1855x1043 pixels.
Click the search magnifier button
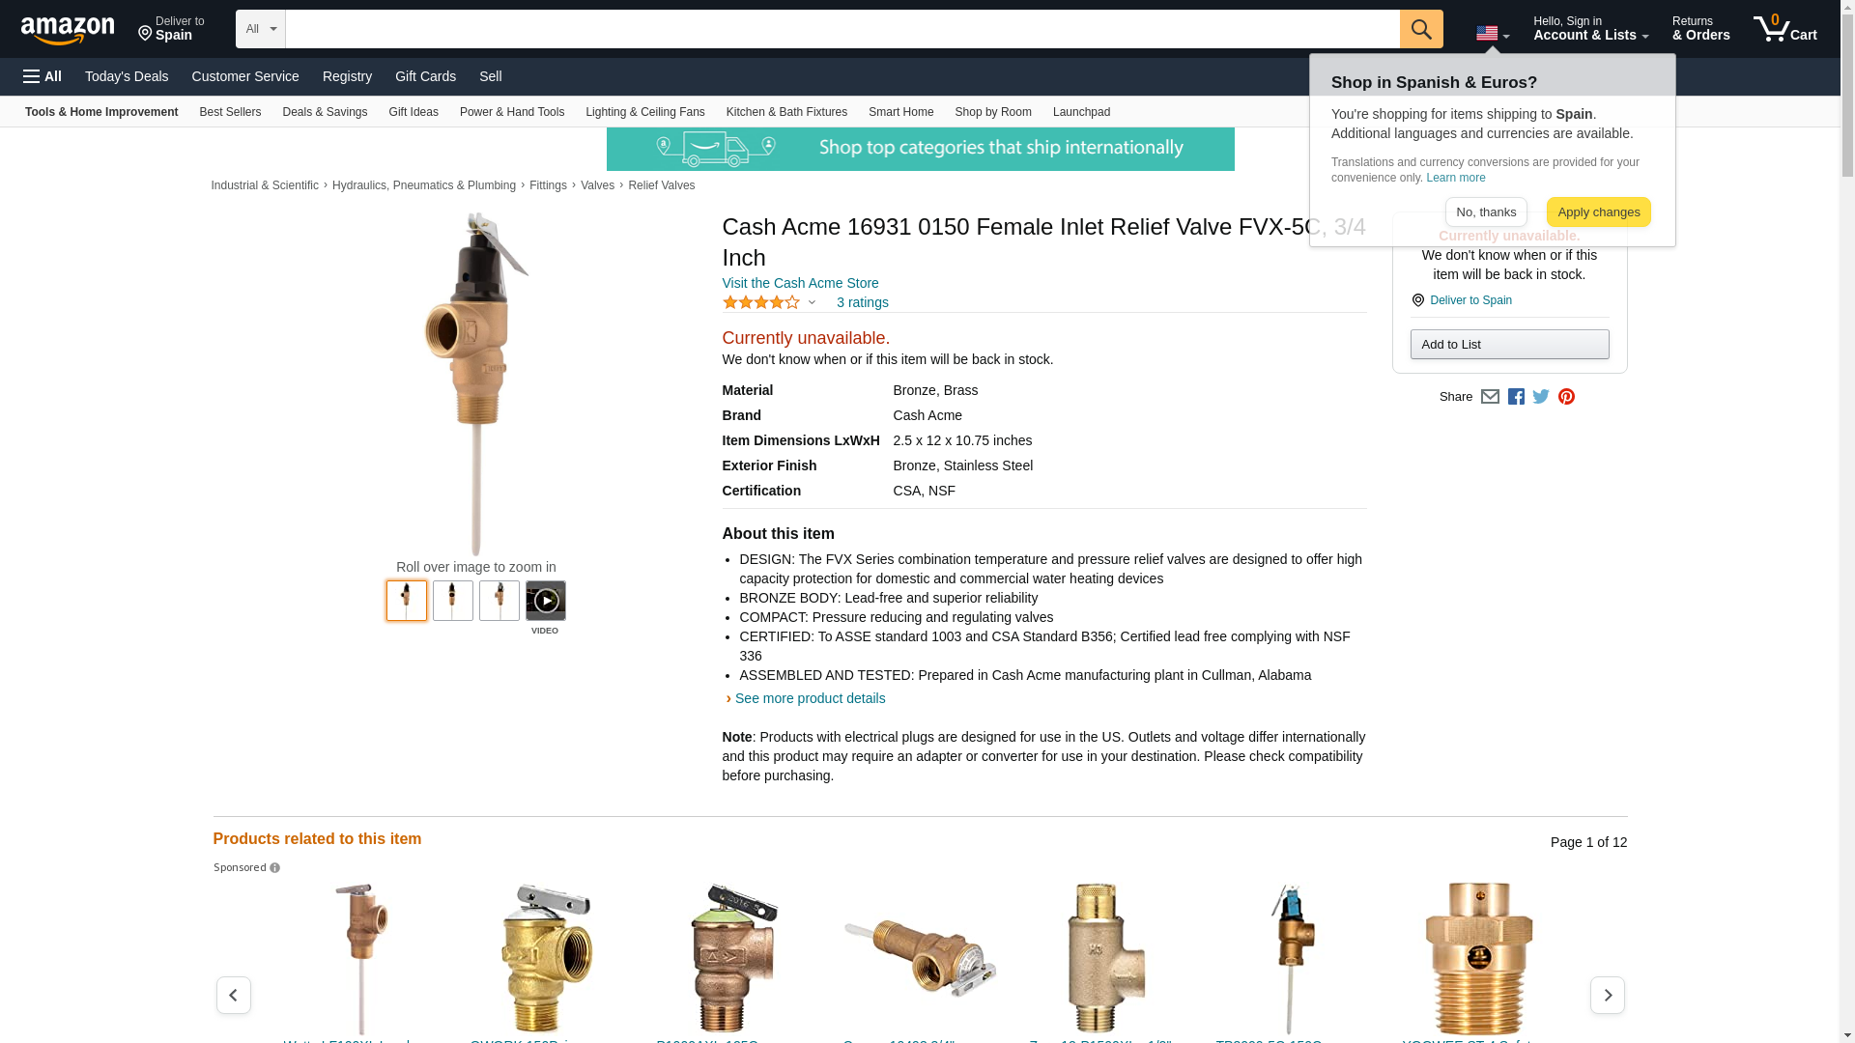[x=1421, y=29]
